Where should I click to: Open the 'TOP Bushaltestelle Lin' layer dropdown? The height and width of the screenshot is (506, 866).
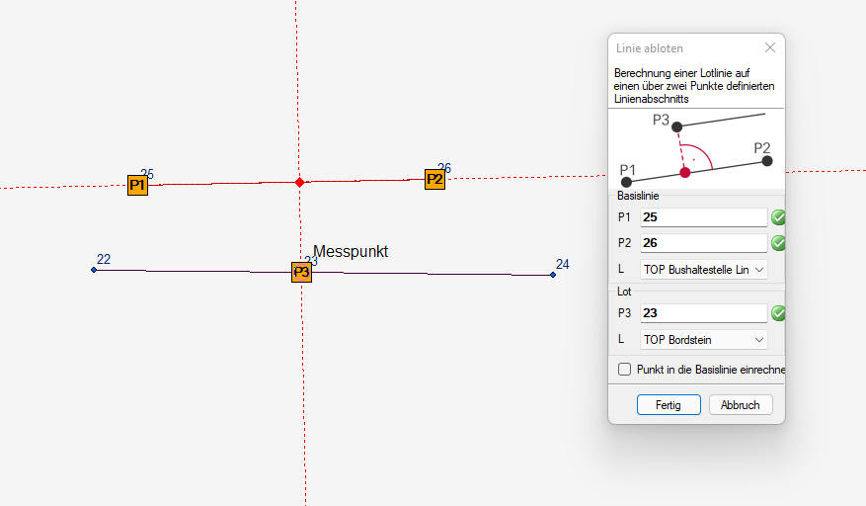(703, 270)
